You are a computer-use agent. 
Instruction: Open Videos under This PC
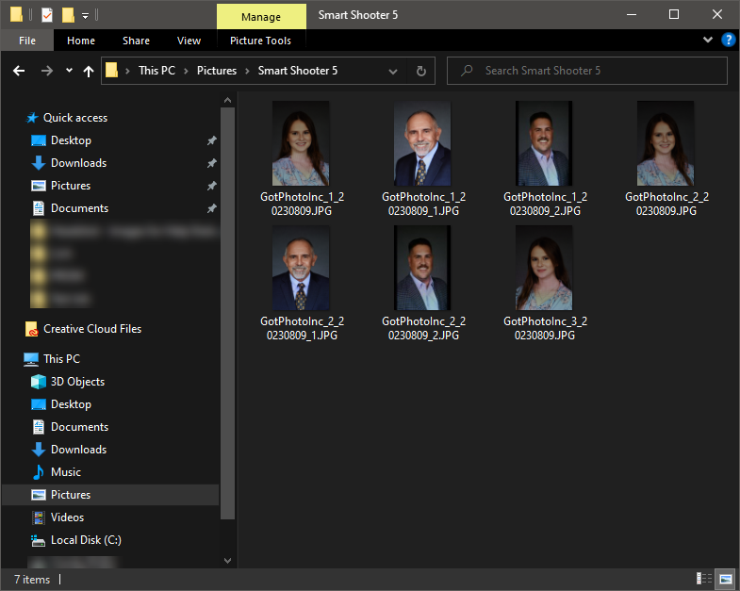(x=67, y=517)
